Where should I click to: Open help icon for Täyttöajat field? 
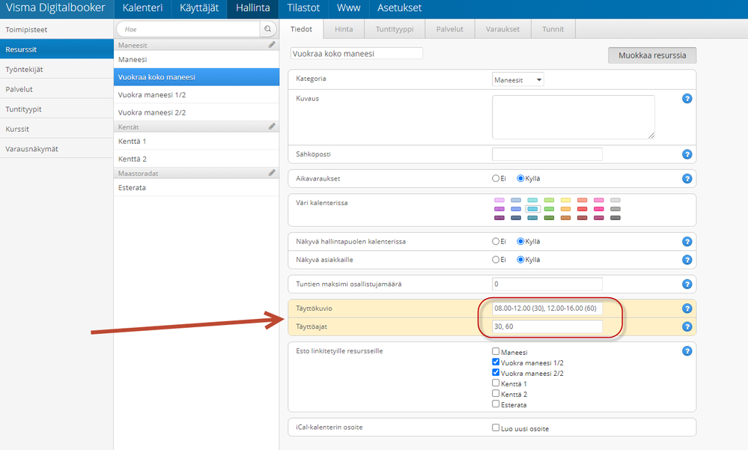(x=687, y=326)
